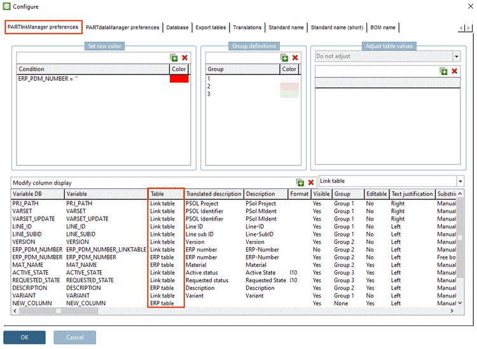Viewport: 477px width, 349px height.
Task: Click the Format column header
Action: tap(300, 194)
